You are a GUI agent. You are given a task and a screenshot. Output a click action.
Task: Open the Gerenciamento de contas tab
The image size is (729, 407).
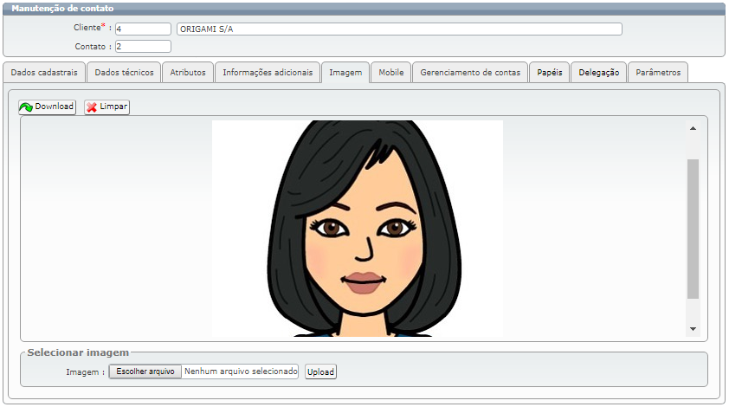tap(470, 73)
